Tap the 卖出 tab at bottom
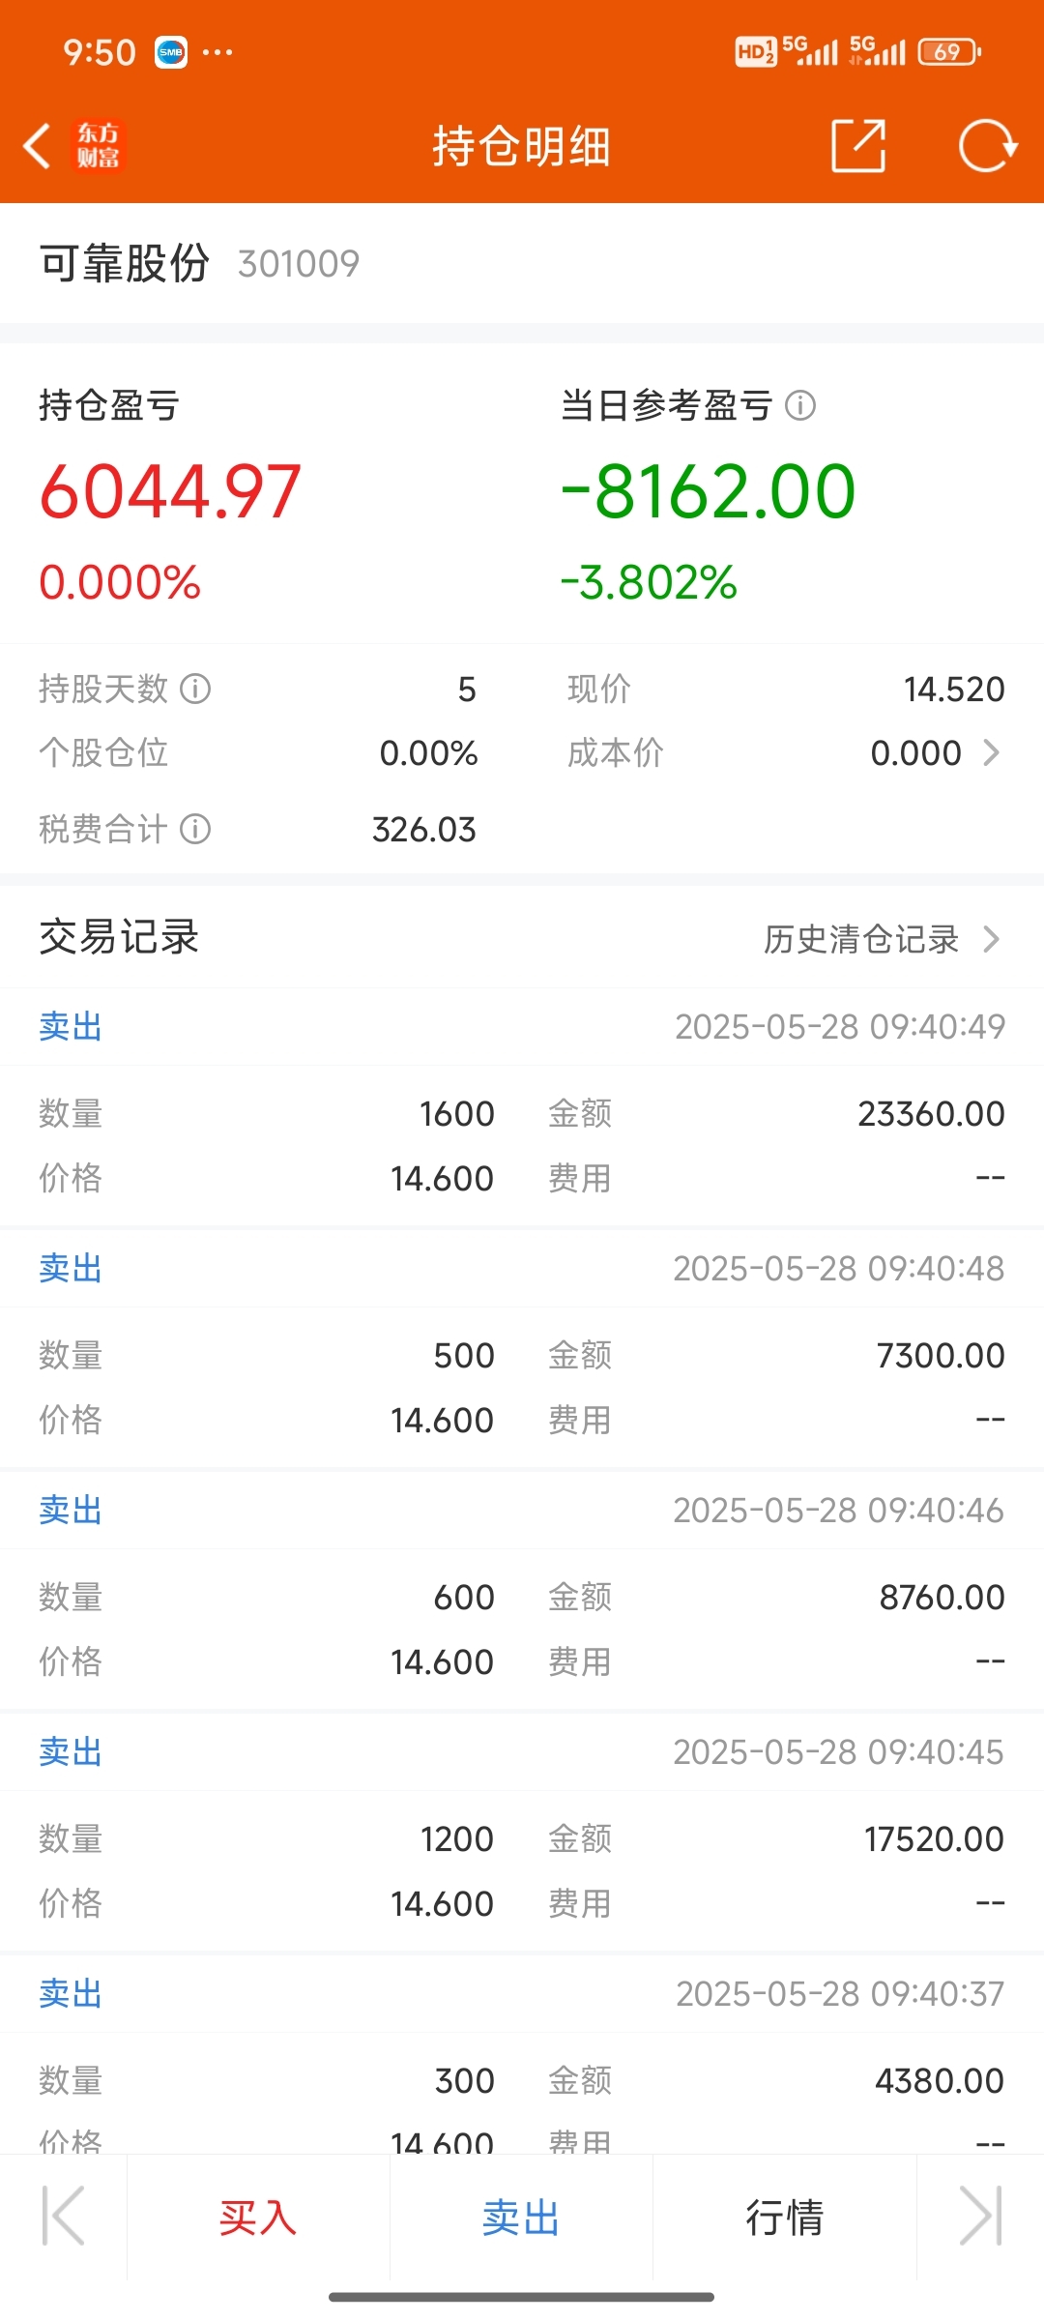The image size is (1044, 2321). pyautogui.click(x=521, y=2218)
